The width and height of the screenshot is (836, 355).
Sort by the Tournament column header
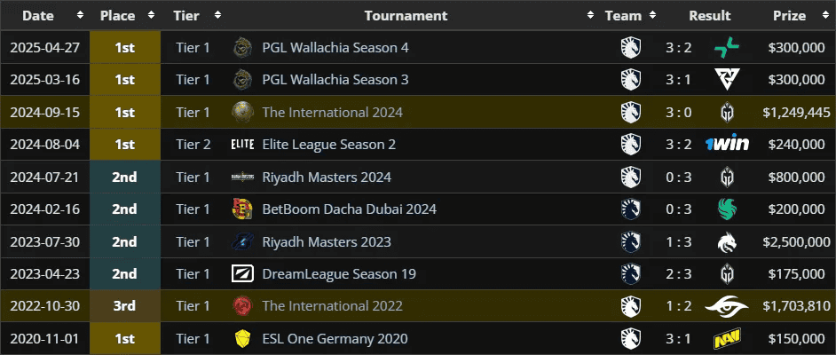coord(406,15)
